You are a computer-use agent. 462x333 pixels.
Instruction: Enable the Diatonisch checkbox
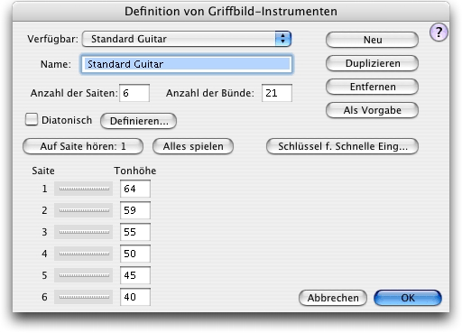pyautogui.click(x=32, y=119)
